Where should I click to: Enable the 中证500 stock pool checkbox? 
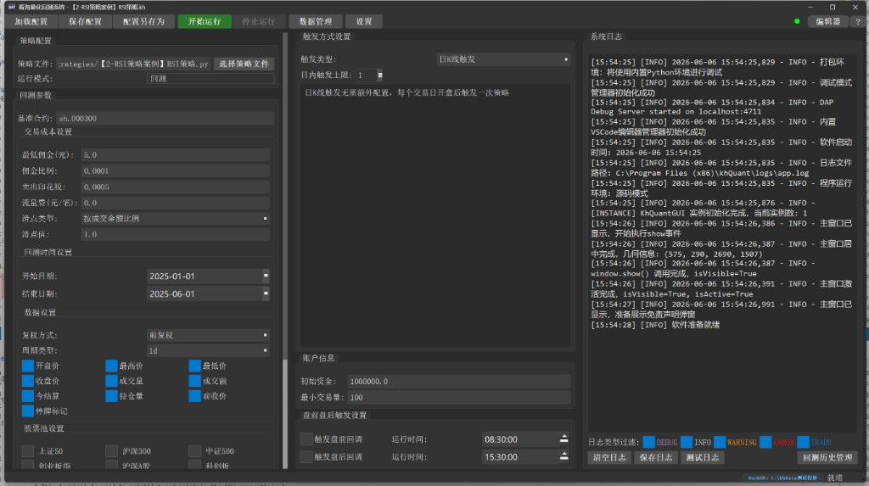coord(194,450)
